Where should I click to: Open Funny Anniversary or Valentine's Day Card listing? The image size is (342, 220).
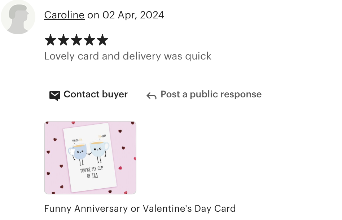point(140,208)
